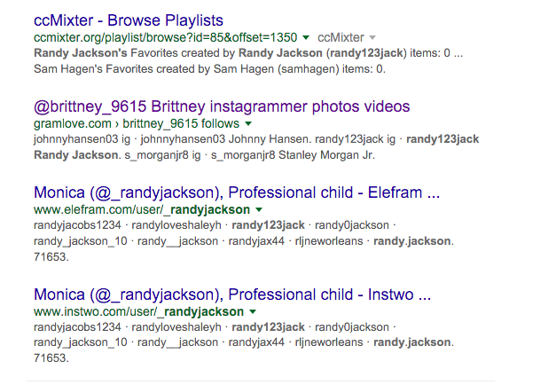Image resolution: width=556 pixels, height=385 pixels.
Task: Open the Monica Professional child Instwo result
Action: tap(232, 295)
